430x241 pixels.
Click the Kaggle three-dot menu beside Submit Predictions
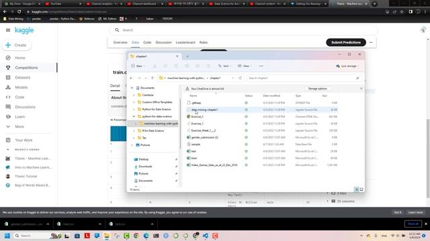pyautogui.click(x=371, y=42)
